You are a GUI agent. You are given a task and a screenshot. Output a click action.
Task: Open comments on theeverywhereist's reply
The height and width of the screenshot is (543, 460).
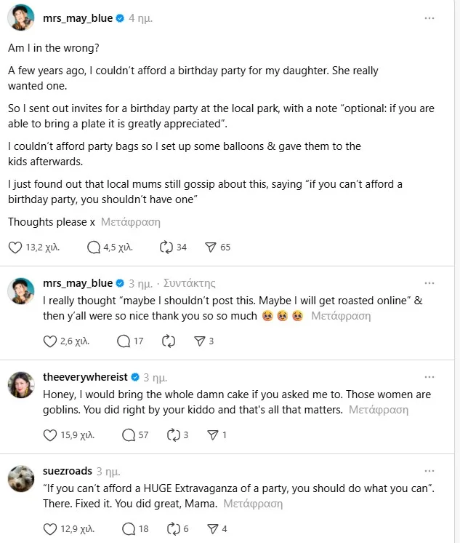tap(129, 435)
